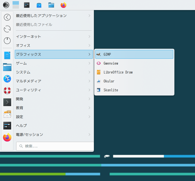
Task: Open the 電源/セッション menu category
Action: [54, 134]
